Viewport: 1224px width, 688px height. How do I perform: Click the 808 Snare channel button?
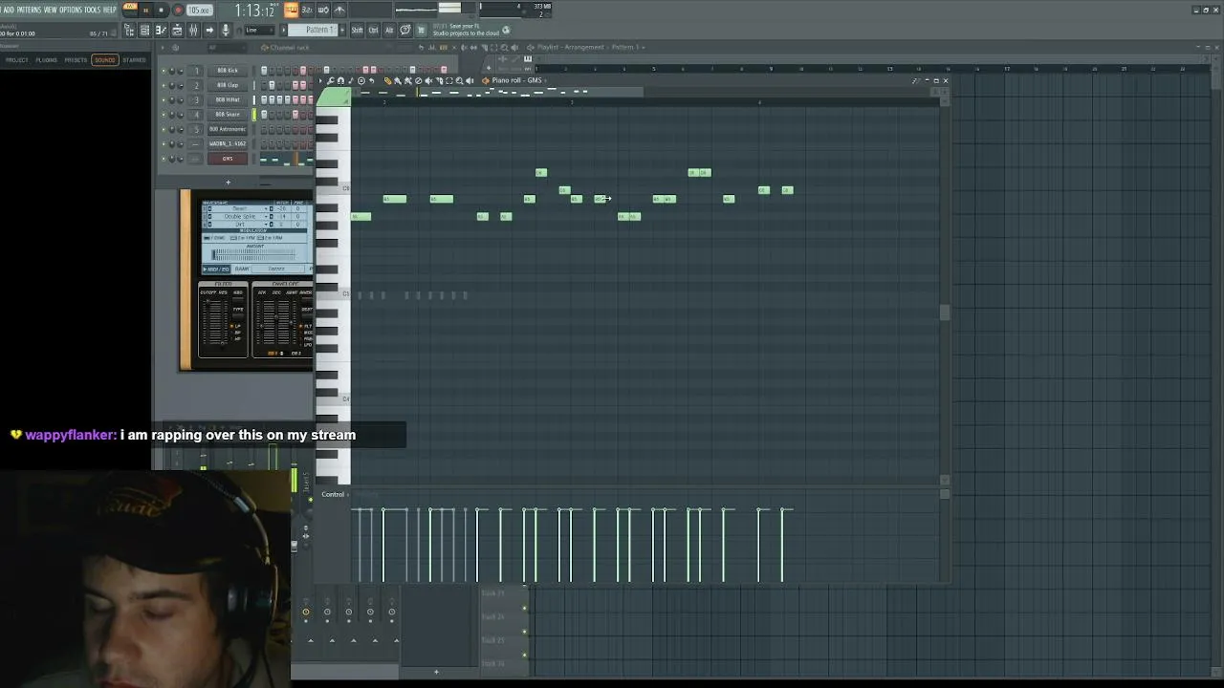click(228, 115)
